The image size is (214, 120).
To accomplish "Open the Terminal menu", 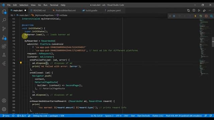I will tap(54, 5).
